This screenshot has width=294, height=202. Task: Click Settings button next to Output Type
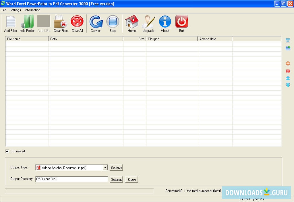(116, 168)
